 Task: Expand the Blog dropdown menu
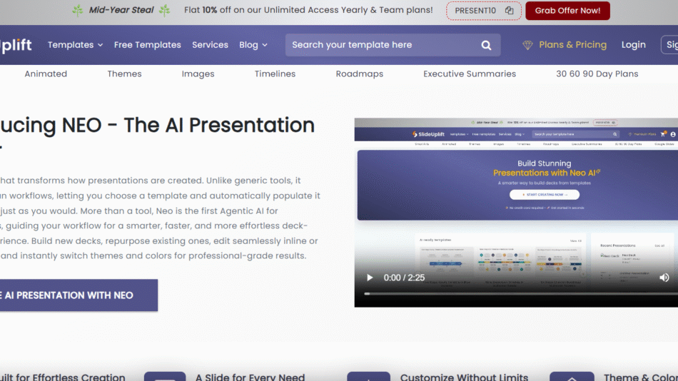coord(253,45)
